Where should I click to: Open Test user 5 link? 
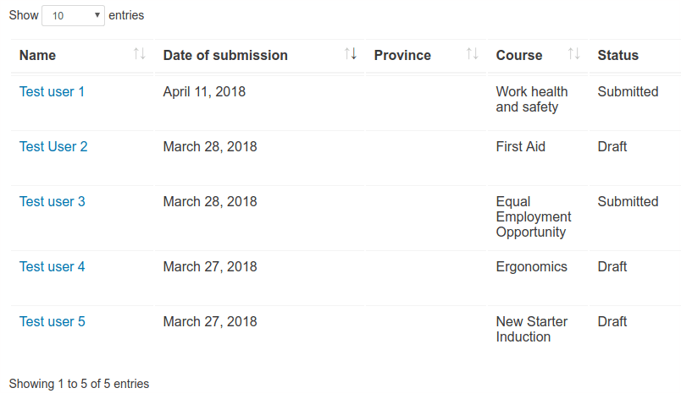tap(53, 322)
